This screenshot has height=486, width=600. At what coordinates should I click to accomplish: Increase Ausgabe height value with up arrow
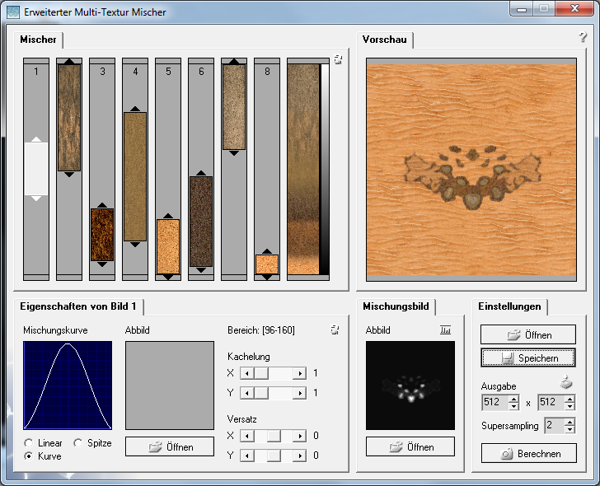click(x=570, y=399)
